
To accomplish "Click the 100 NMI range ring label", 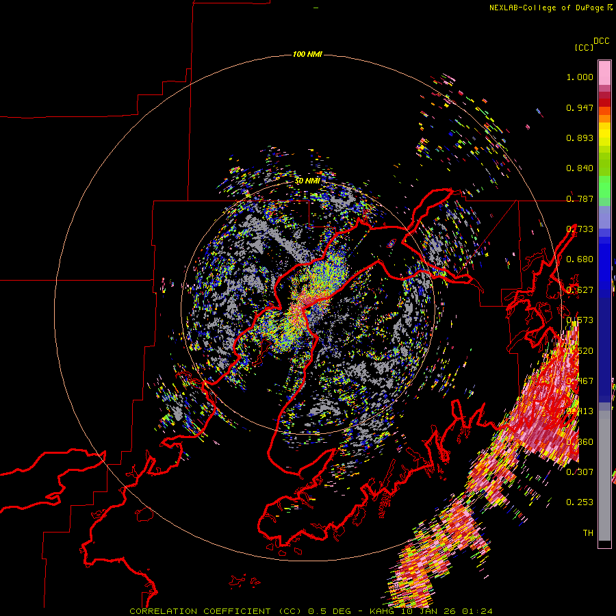I will coord(307,54).
